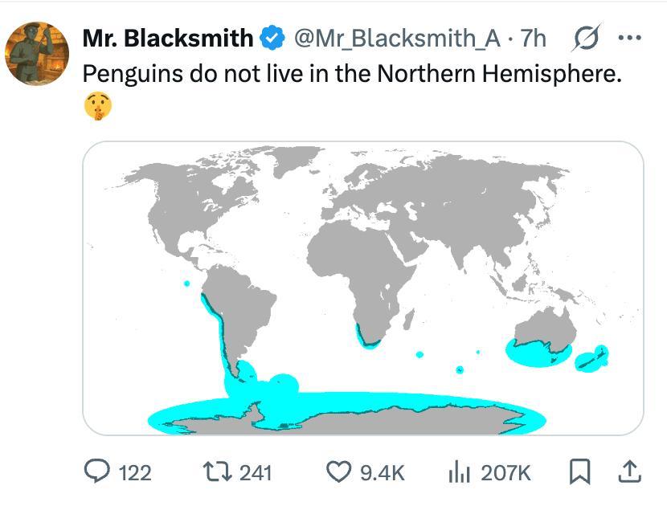Click the Mr. Blacksmith display name
Image resolution: width=667 pixels, height=506 pixels.
168,38
